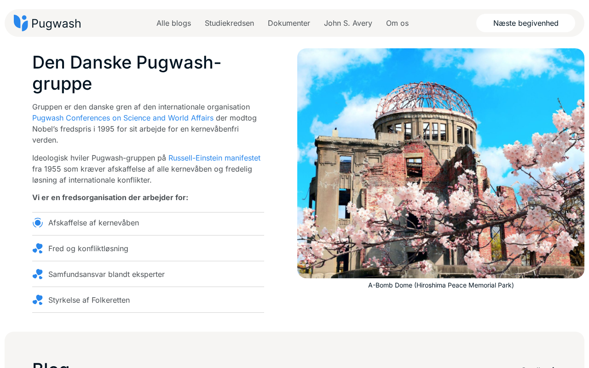Select John S. Avery in navigation
This screenshot has width=589, height=368.
[x=348, y=23]
